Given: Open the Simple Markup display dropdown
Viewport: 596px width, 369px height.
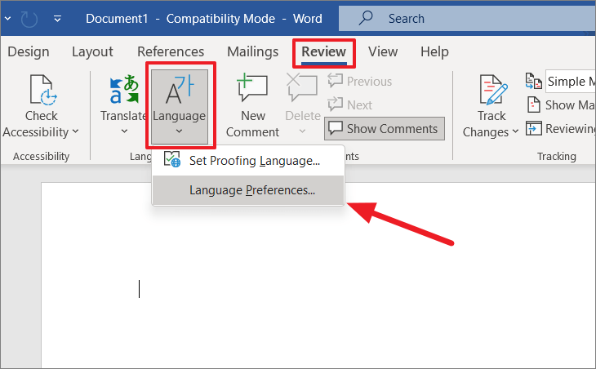Looking at the screenshot, I should (x=570, y=81).
